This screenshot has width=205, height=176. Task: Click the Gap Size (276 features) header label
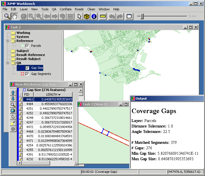46,90
